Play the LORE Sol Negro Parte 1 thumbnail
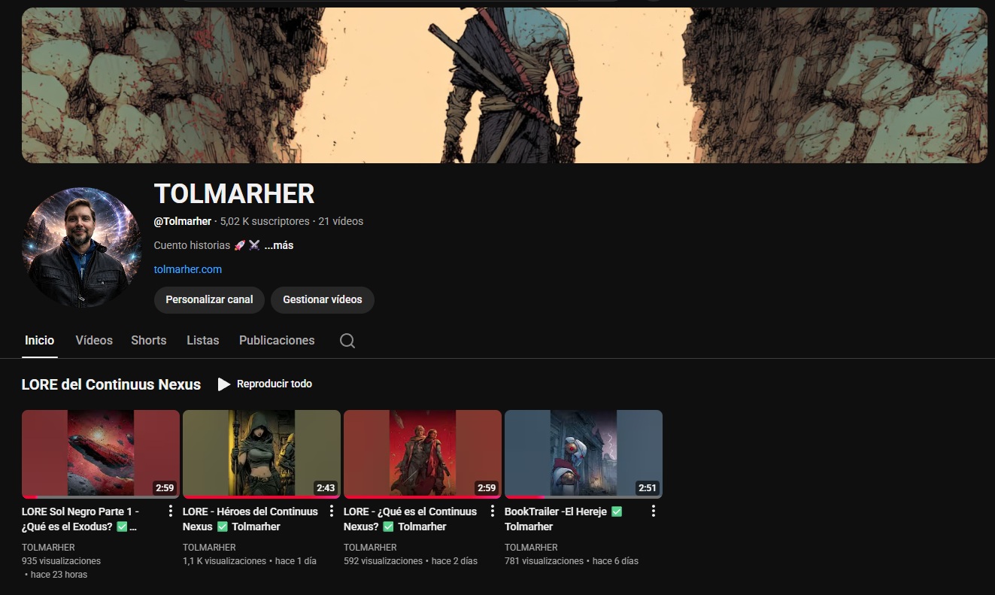Viewport: 995px width, 595px height. click(101, 454)
